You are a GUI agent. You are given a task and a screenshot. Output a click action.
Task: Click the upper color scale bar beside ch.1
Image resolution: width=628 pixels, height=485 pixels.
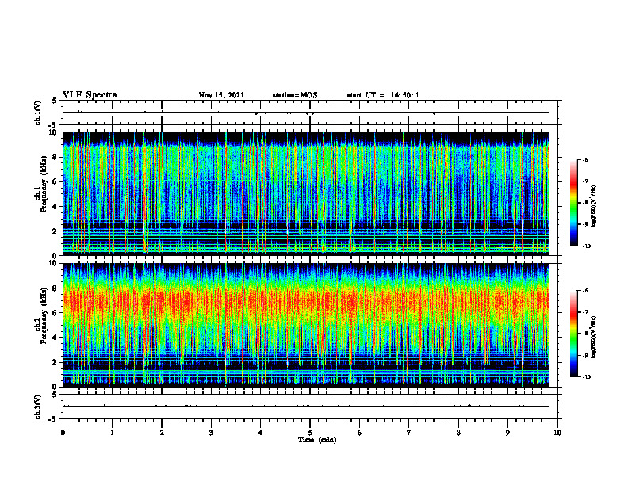click(x=574, y=203)
